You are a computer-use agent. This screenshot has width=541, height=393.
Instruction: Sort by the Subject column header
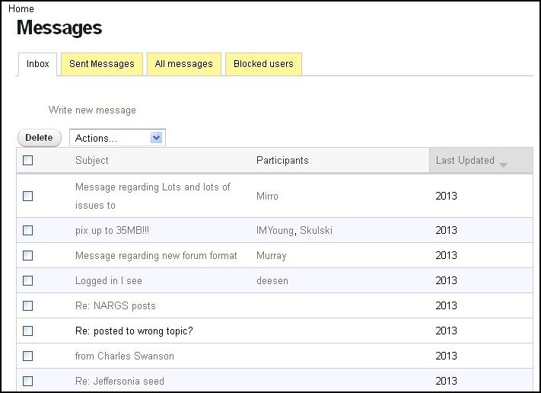click(91, 161)
